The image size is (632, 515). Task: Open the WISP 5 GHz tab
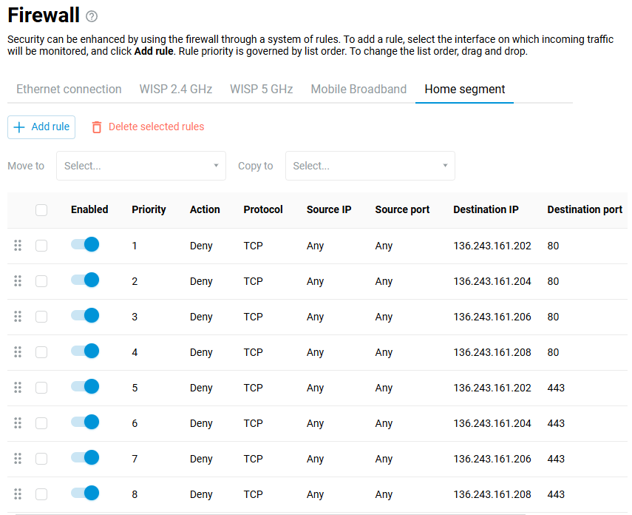(261, 90)
